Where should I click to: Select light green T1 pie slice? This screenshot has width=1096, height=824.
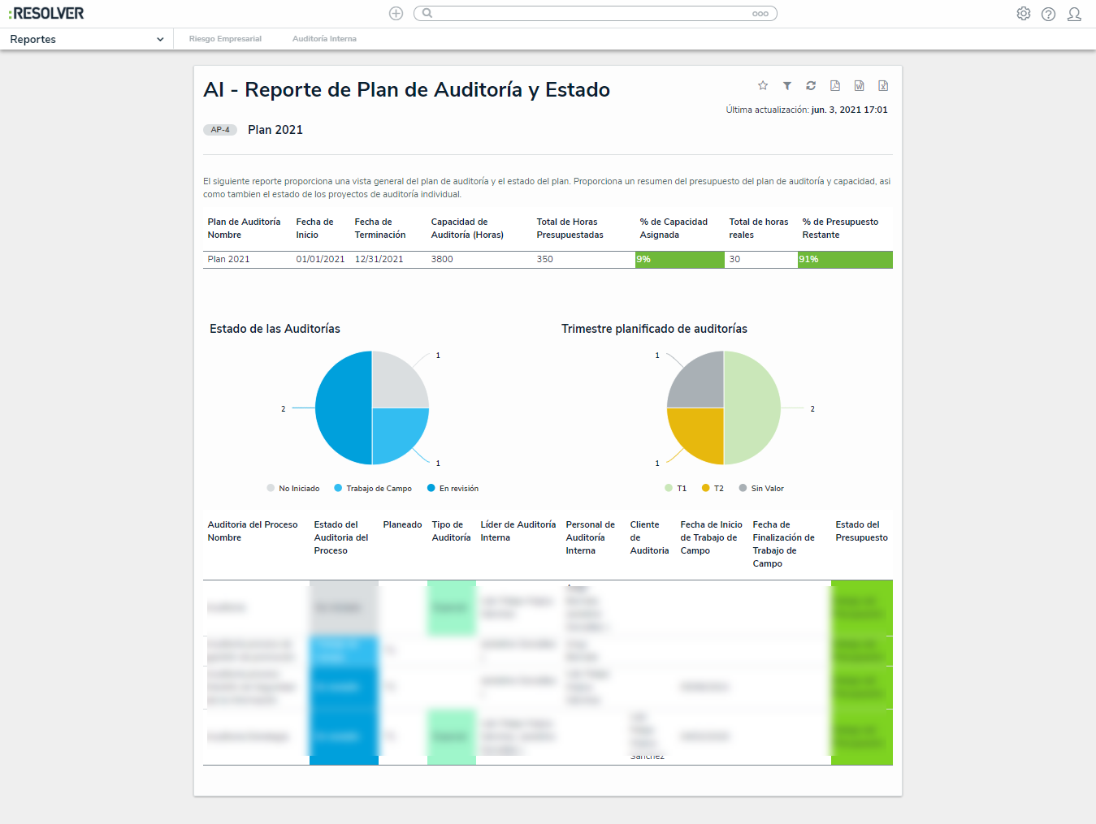click(754, 408)
